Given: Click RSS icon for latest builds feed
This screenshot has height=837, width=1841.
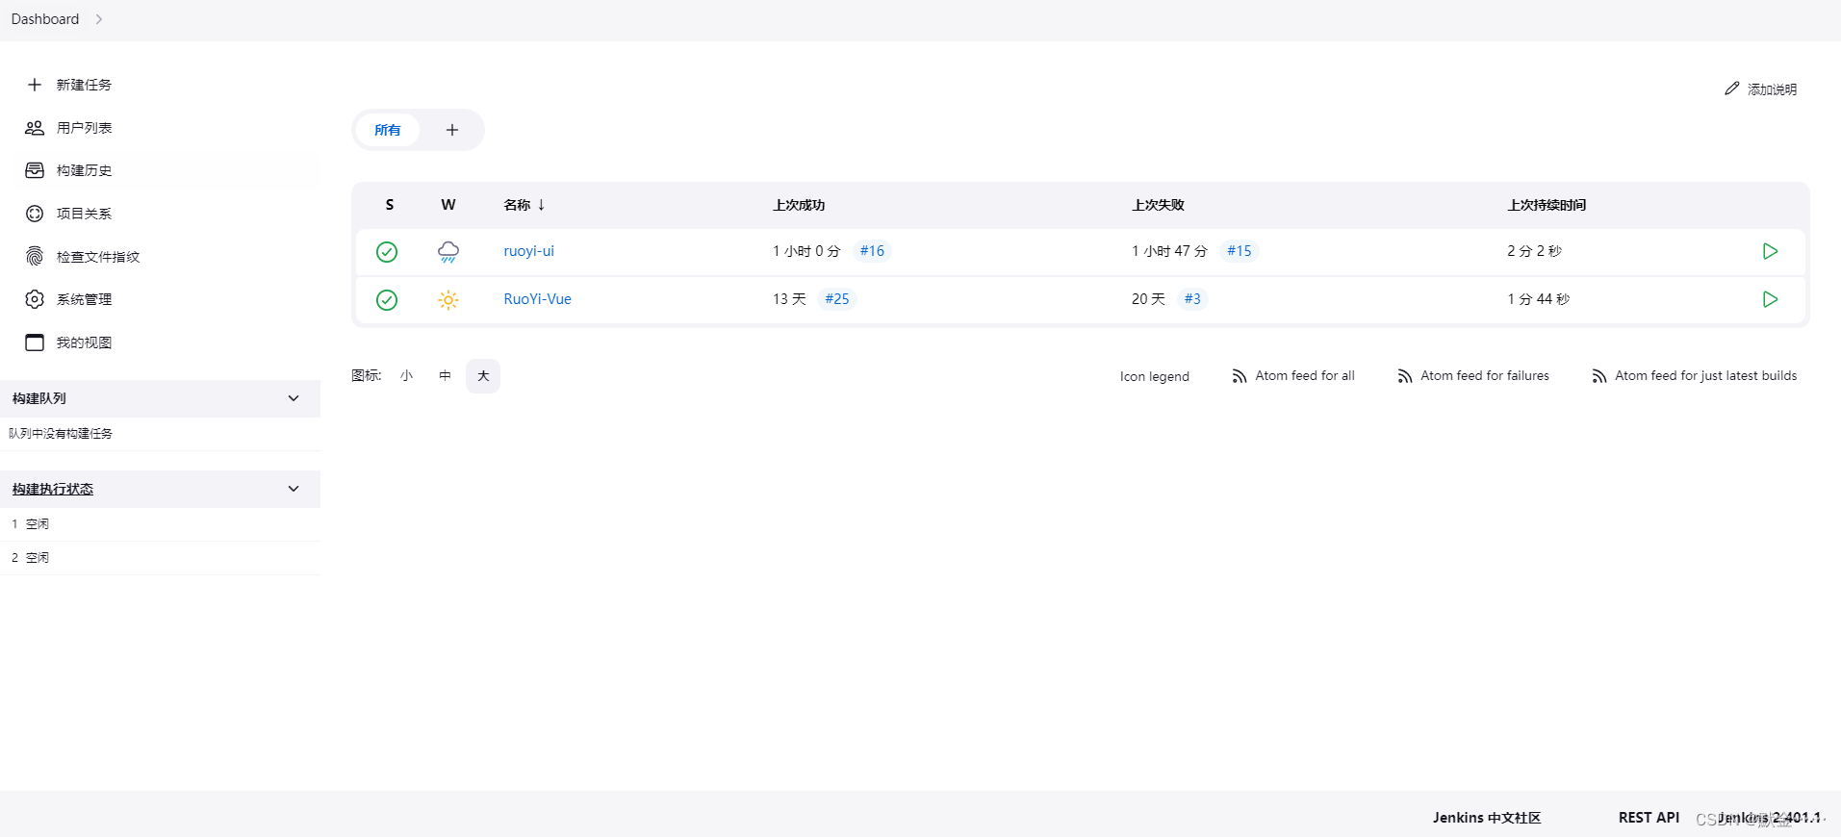Looking at the screenshot, I should (x=1599, y=376).
